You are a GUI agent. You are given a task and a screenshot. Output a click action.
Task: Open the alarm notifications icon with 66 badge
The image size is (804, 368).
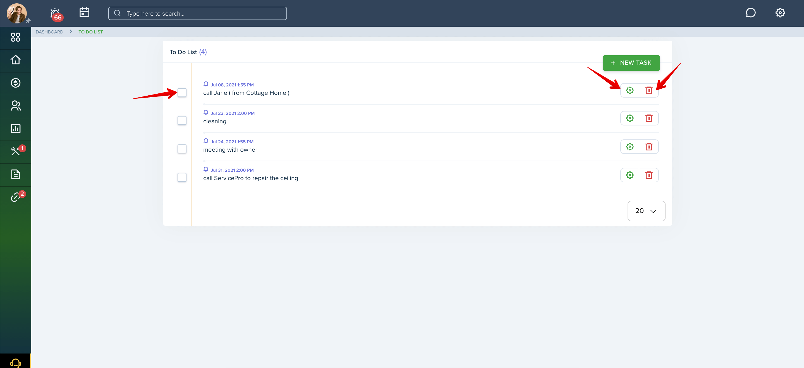pyautogui.click(x=56, y=14)
